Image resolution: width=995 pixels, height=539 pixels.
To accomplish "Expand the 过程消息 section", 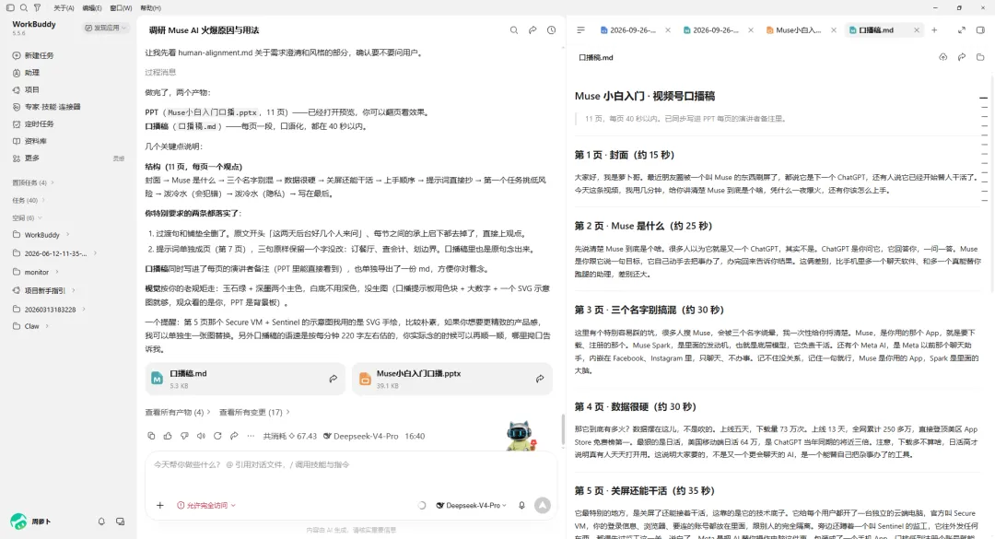I will [160, 73].
